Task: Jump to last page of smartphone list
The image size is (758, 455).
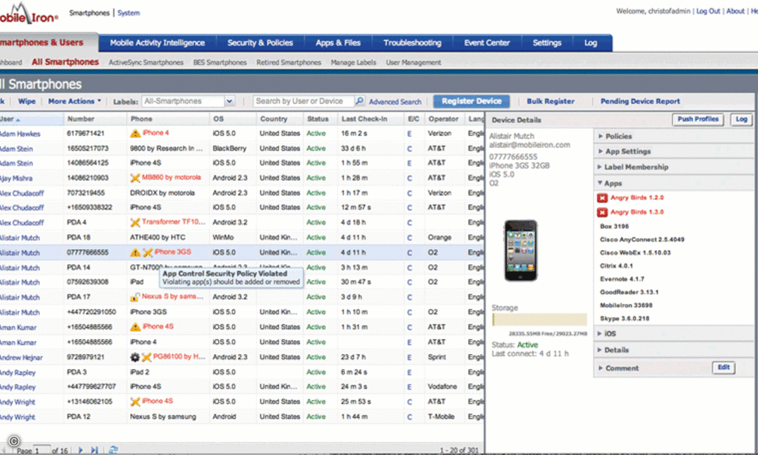Action: [94, 450]
